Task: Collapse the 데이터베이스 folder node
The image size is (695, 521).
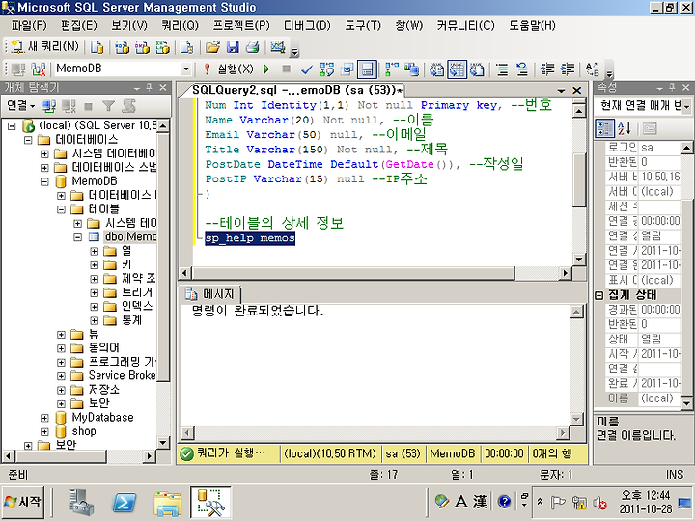Action: (x=28, y=140)
